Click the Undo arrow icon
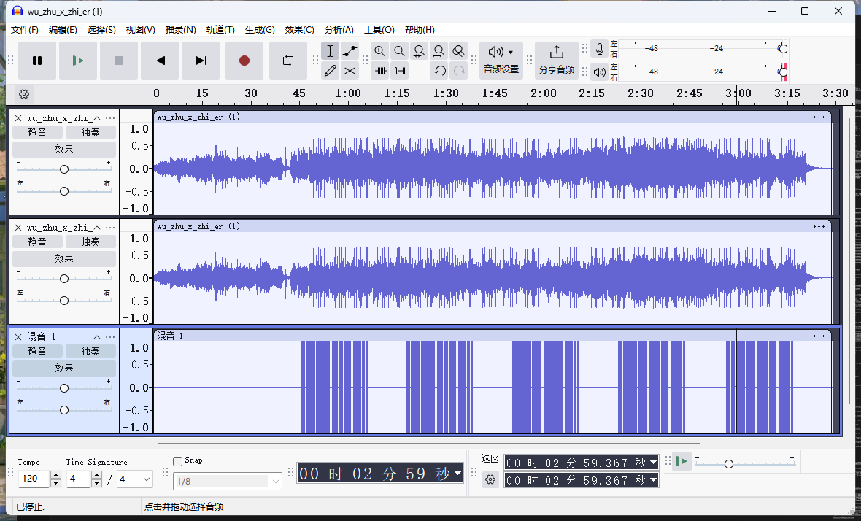The height and width of the screenshot is (521, 861). (x=439, y=71)
